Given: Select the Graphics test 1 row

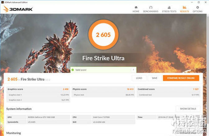Looking at the screenshot, I should [x=38, y=95].
